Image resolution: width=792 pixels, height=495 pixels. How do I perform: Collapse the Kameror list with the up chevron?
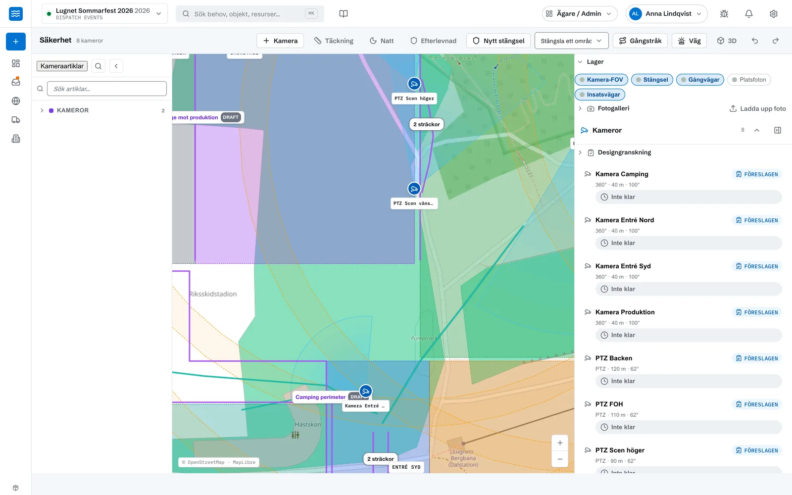point(757,130)
